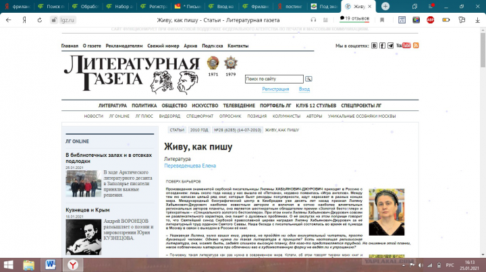Open Yandex browser menu (three lines)
Image resolution: width=486 pixels, height=272 pixels.
coord(431,6)
